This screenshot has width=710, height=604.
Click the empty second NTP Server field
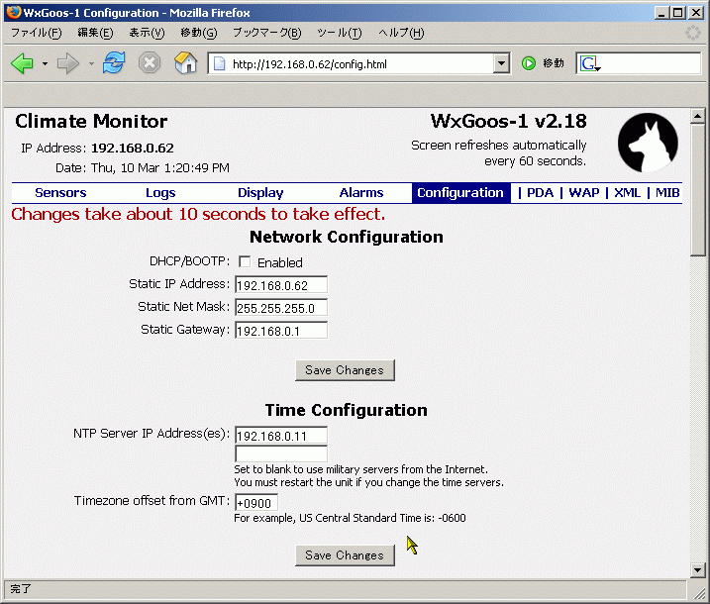click(281, 453)
